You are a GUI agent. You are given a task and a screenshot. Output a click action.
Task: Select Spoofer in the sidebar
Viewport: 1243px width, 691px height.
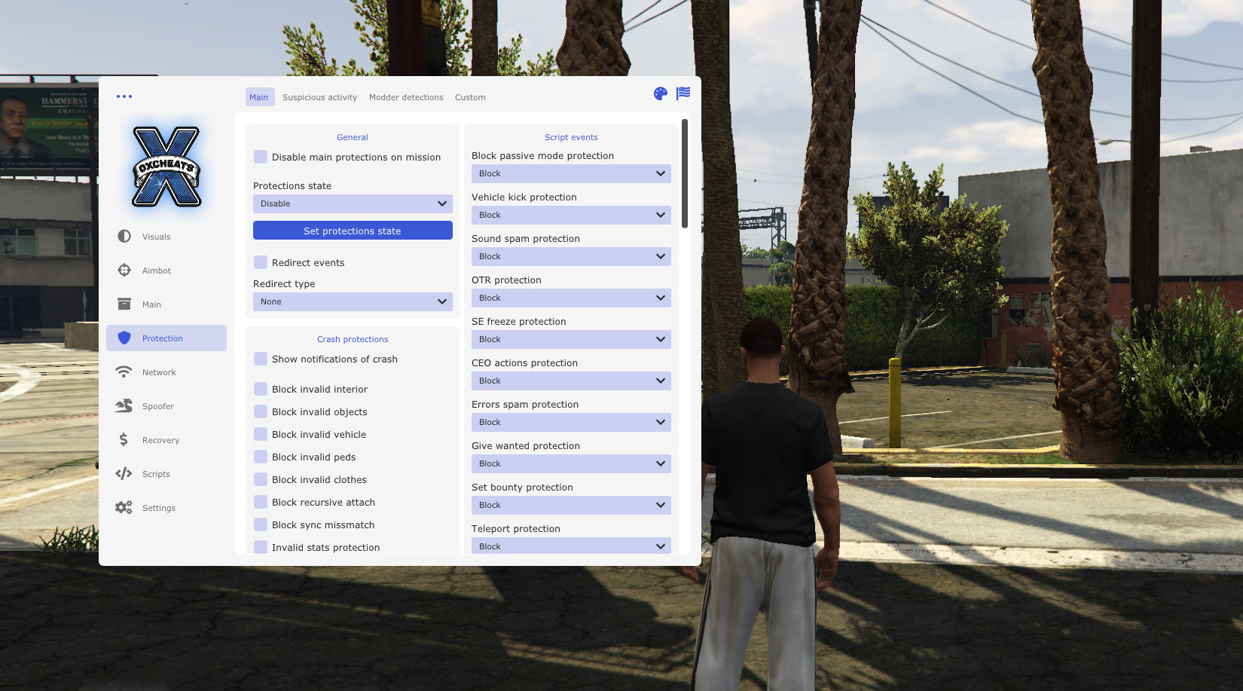pyautogui.click(x=158, y=406)
